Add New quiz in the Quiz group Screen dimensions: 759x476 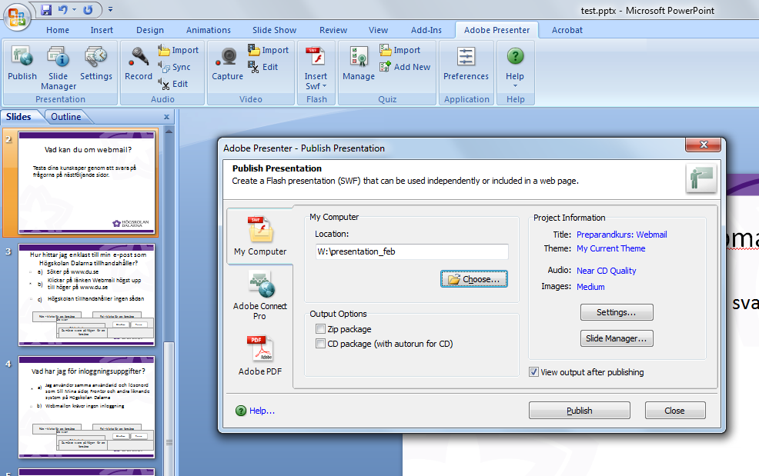[x=405, y=67]
